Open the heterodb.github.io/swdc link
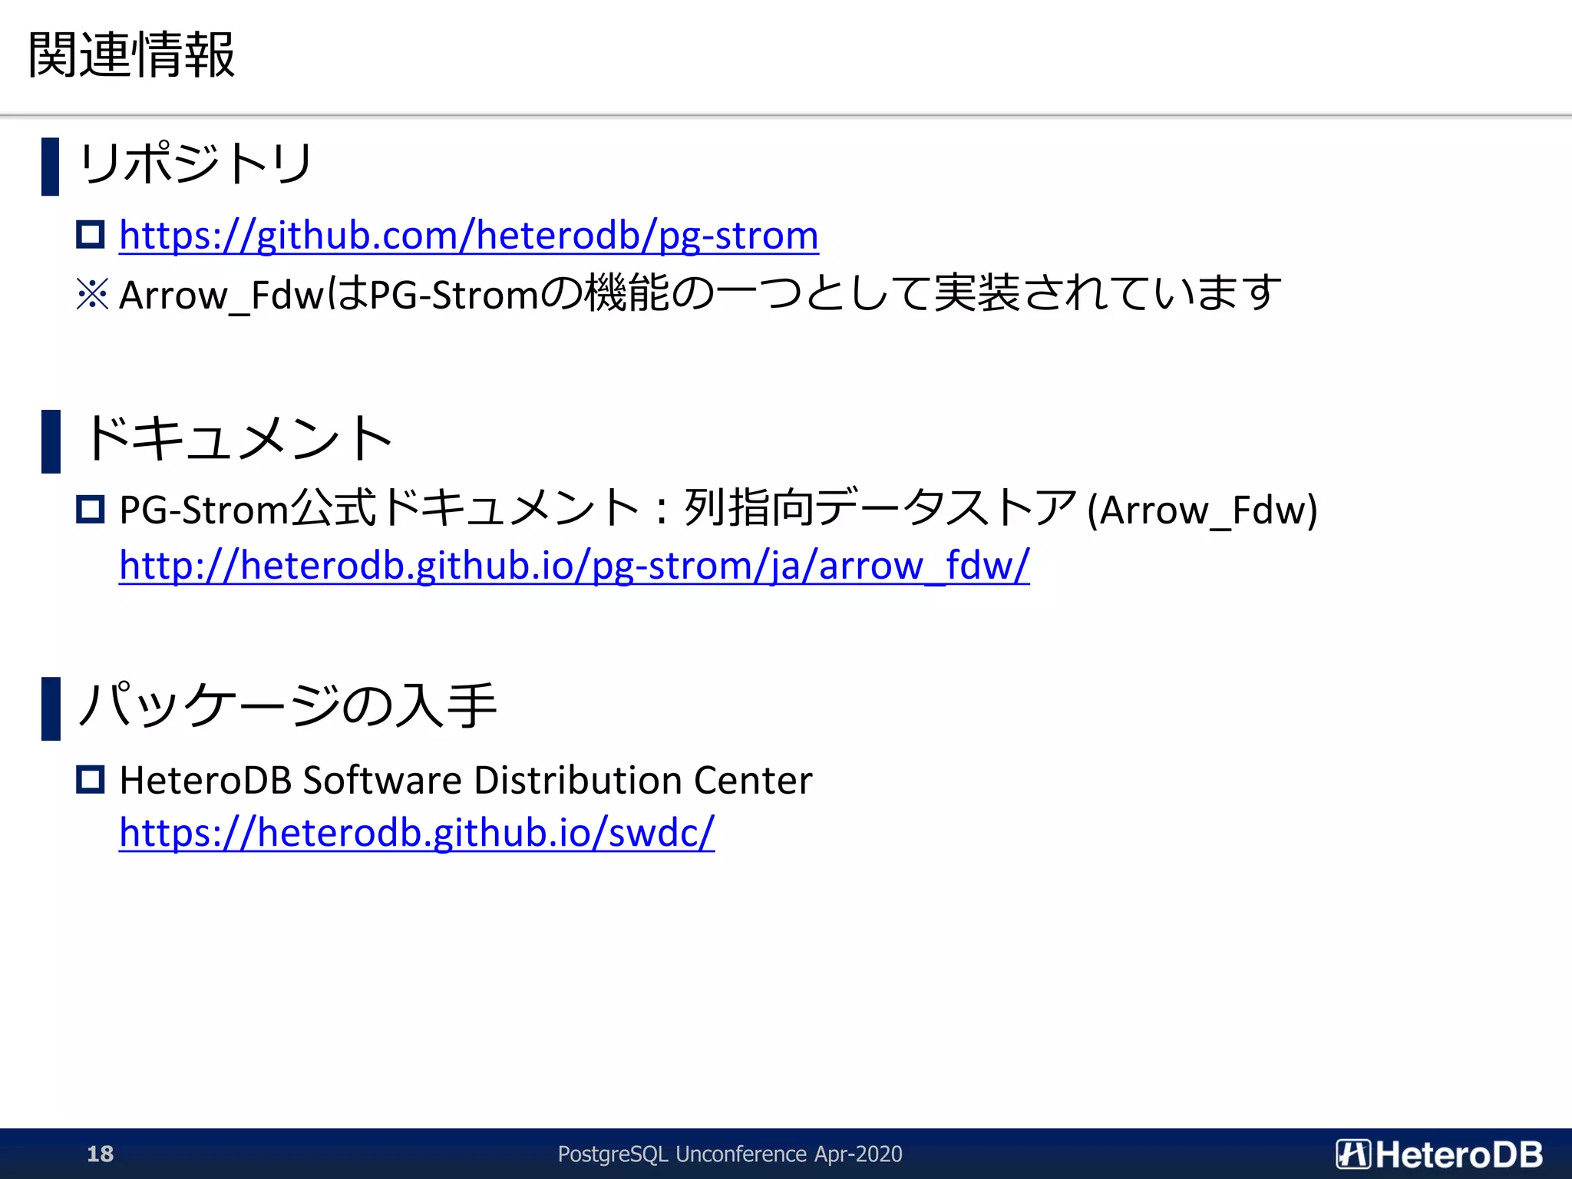Viewport: 1572px width, 1179px height. pos(417,833)
